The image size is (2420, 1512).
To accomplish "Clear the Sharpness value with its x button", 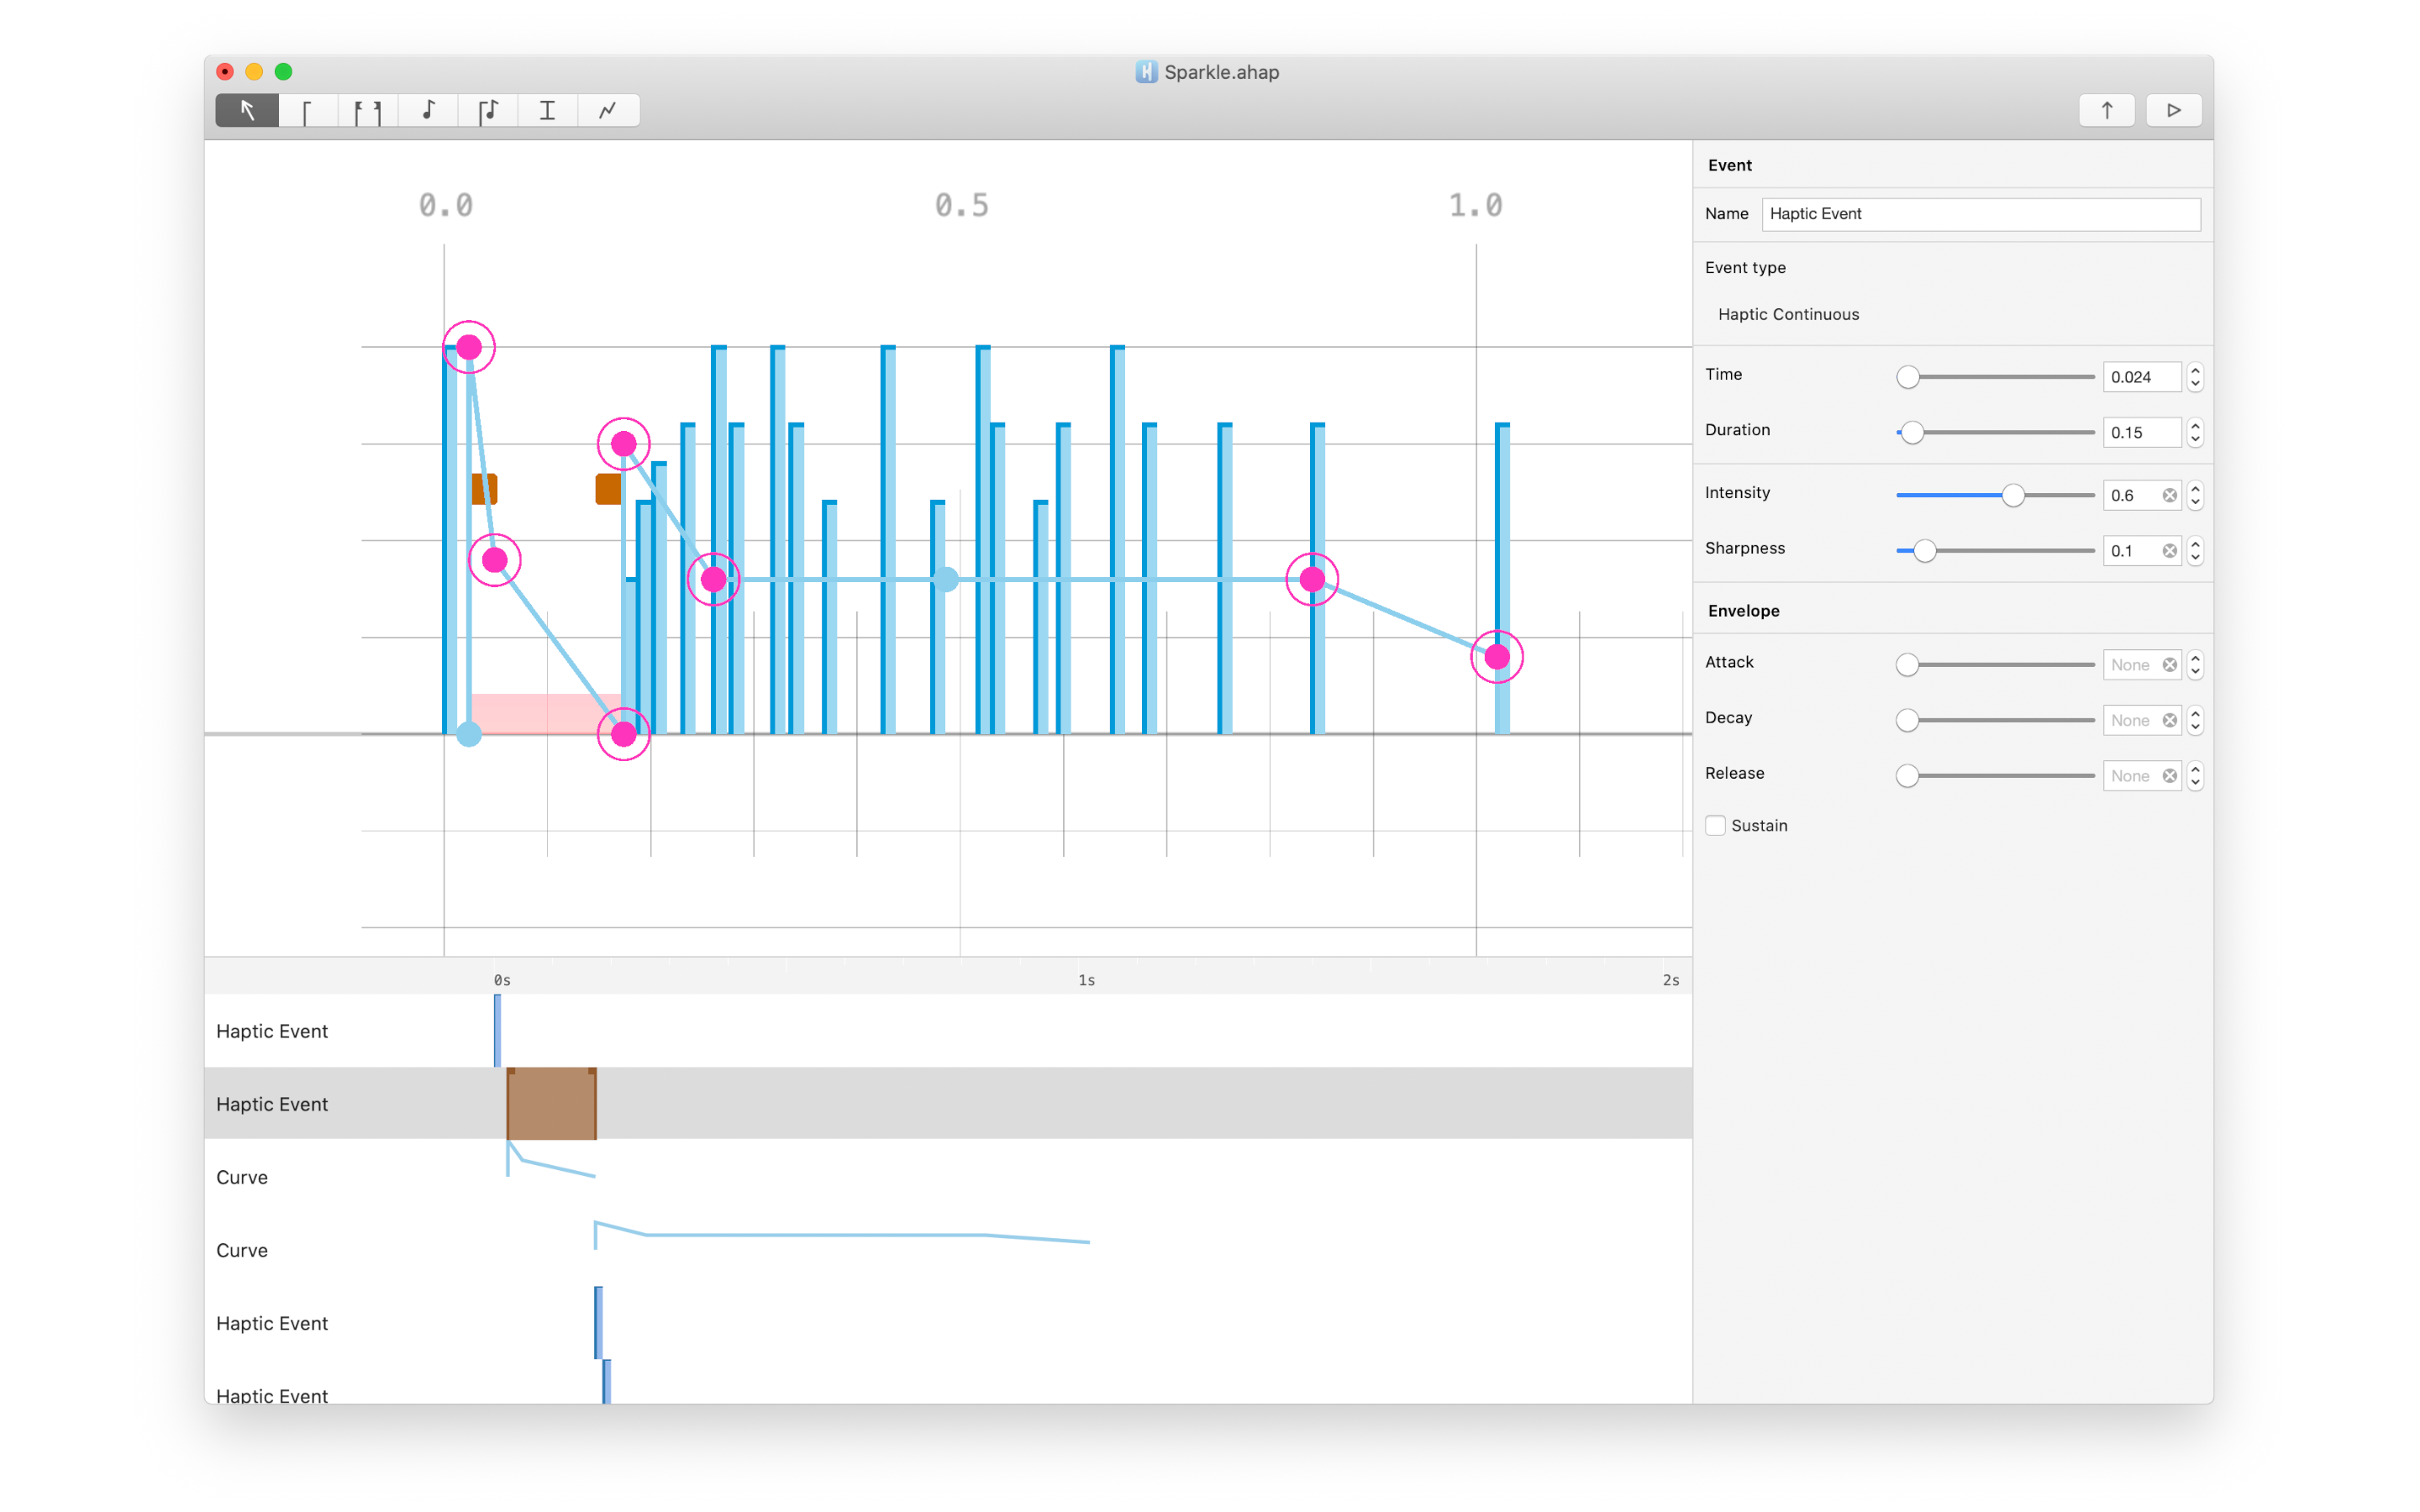I will point(2169,551).
